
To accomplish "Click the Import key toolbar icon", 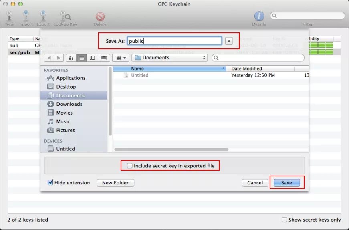I will [26, 17].
